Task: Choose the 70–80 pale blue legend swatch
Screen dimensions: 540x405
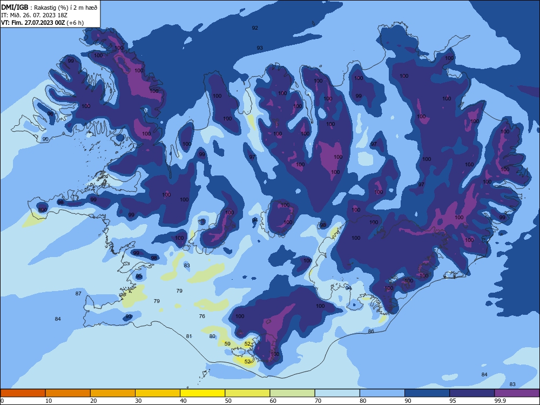Action: 337,393
